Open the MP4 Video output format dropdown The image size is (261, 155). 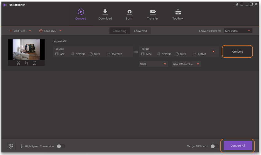(x=238, y=31)
